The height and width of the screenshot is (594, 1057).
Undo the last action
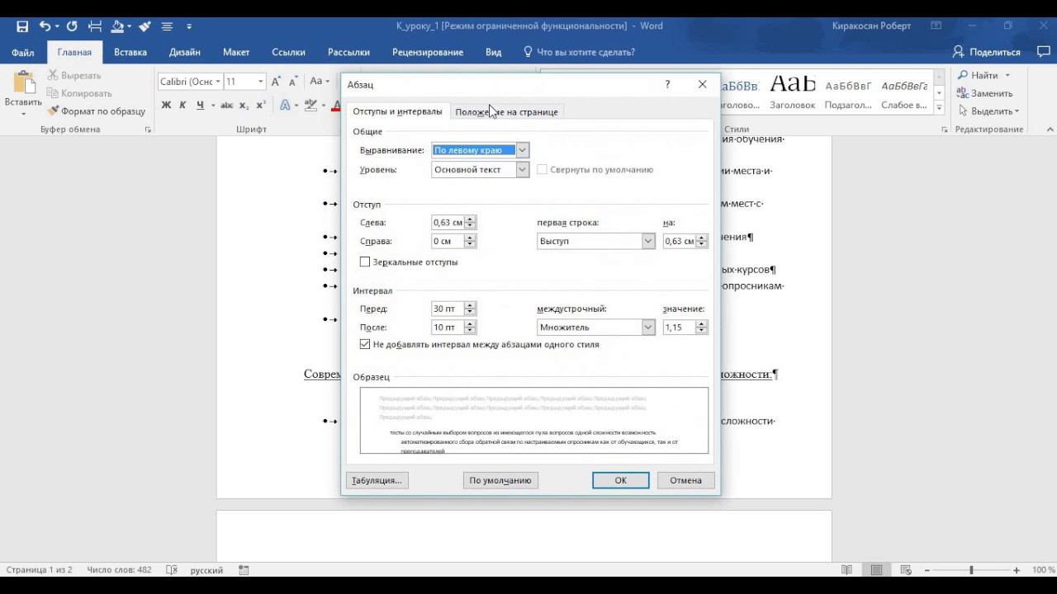[x=45, y=26]
